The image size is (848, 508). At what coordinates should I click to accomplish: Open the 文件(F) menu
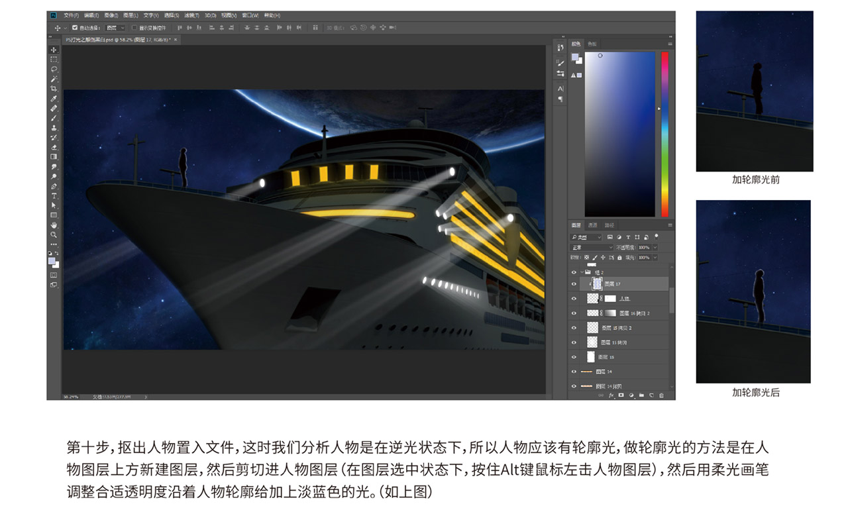click(x=71, y=15)
